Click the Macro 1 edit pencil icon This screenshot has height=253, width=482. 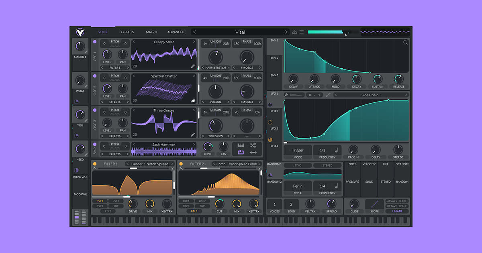(86, 52)
